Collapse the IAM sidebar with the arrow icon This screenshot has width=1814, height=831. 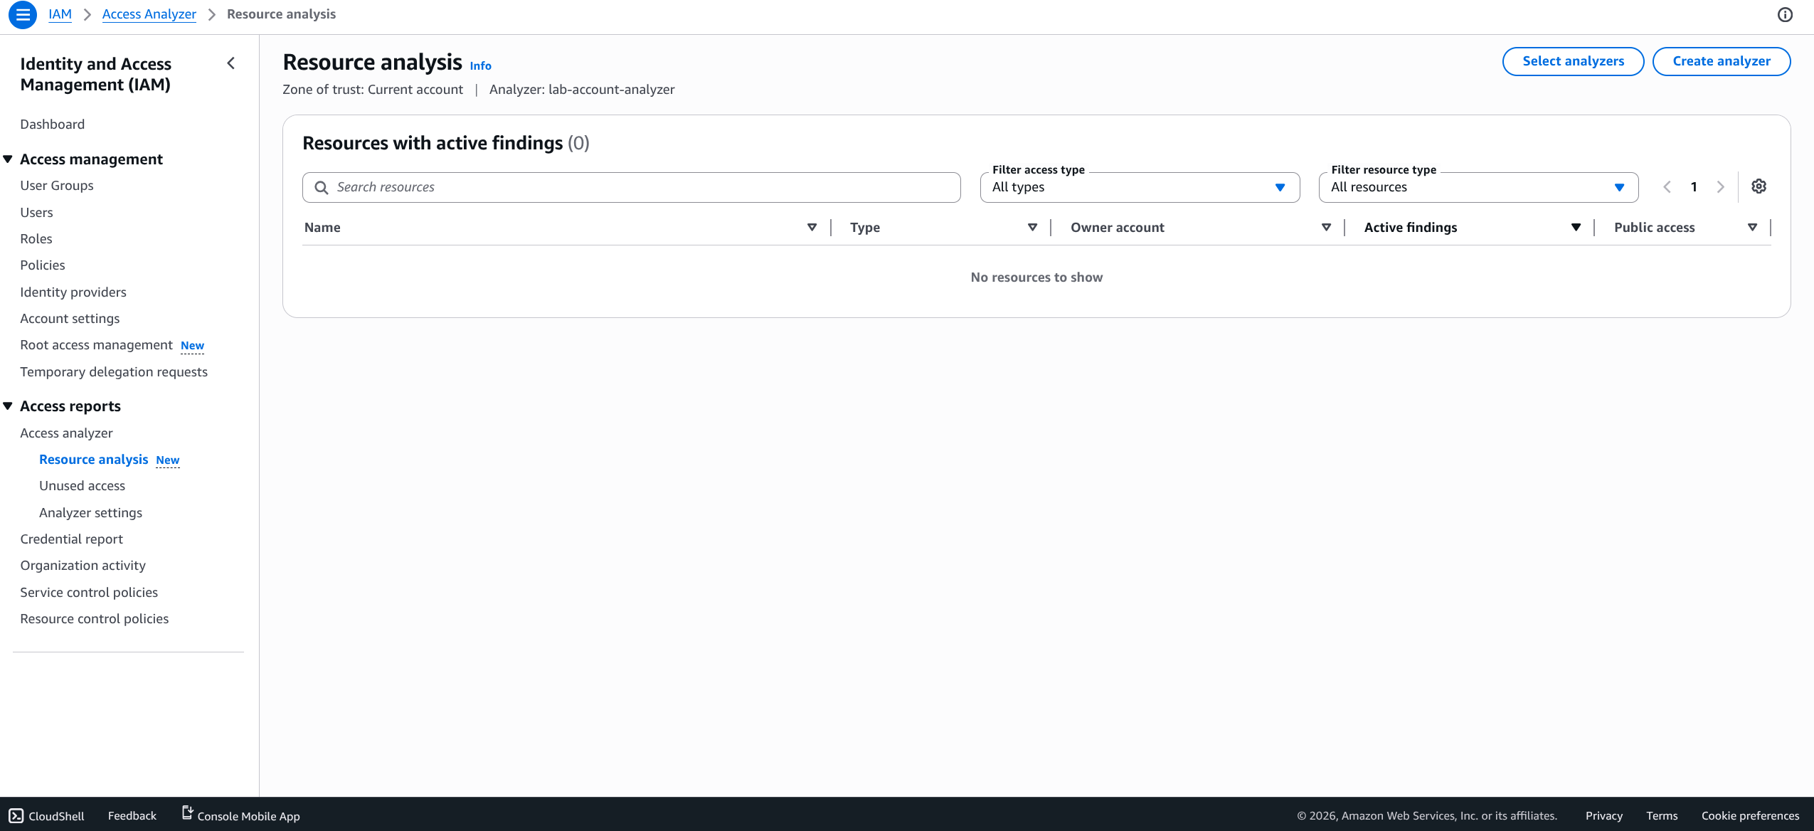coord(231,63)
